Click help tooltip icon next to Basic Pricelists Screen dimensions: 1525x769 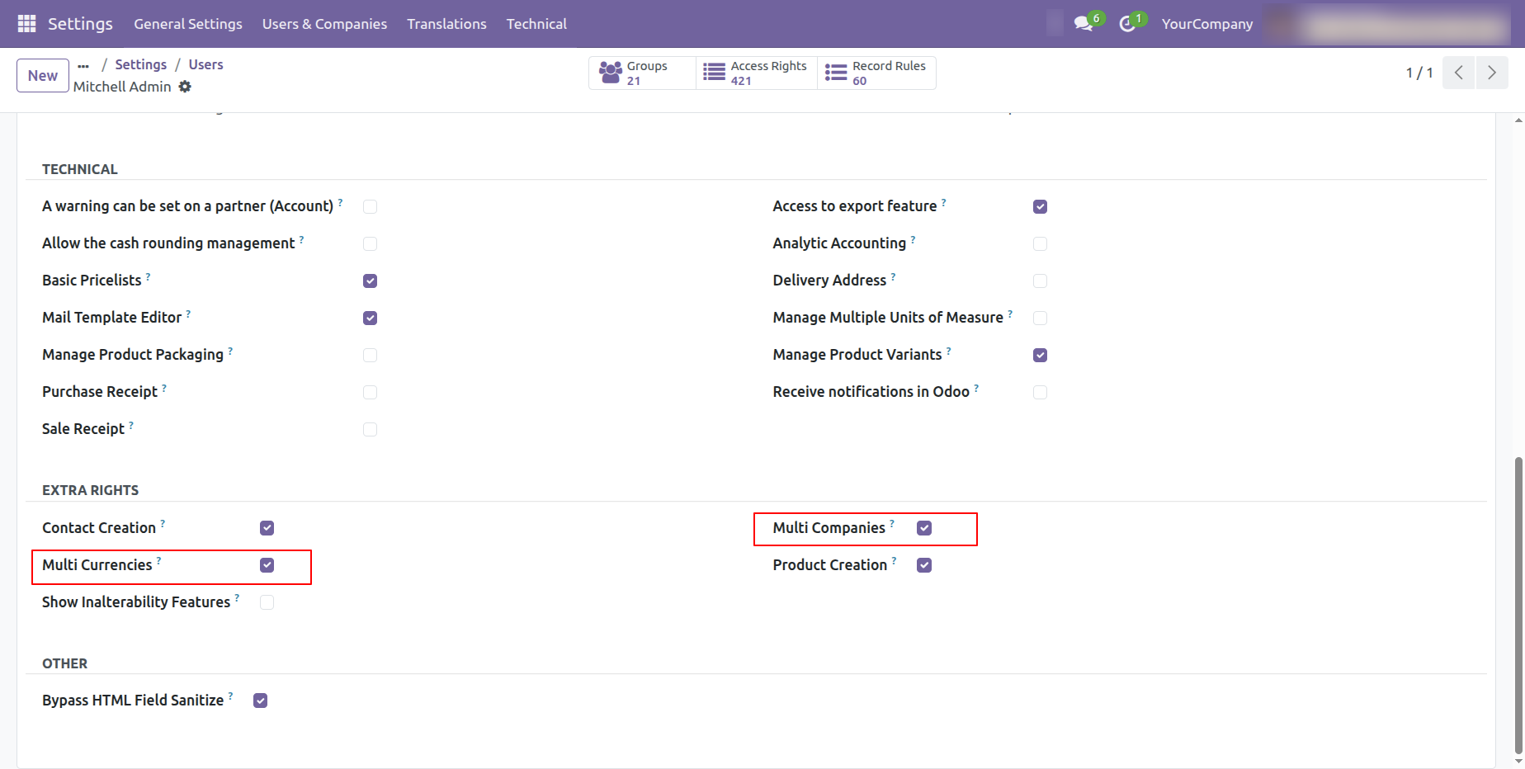[x=149, y=276]
